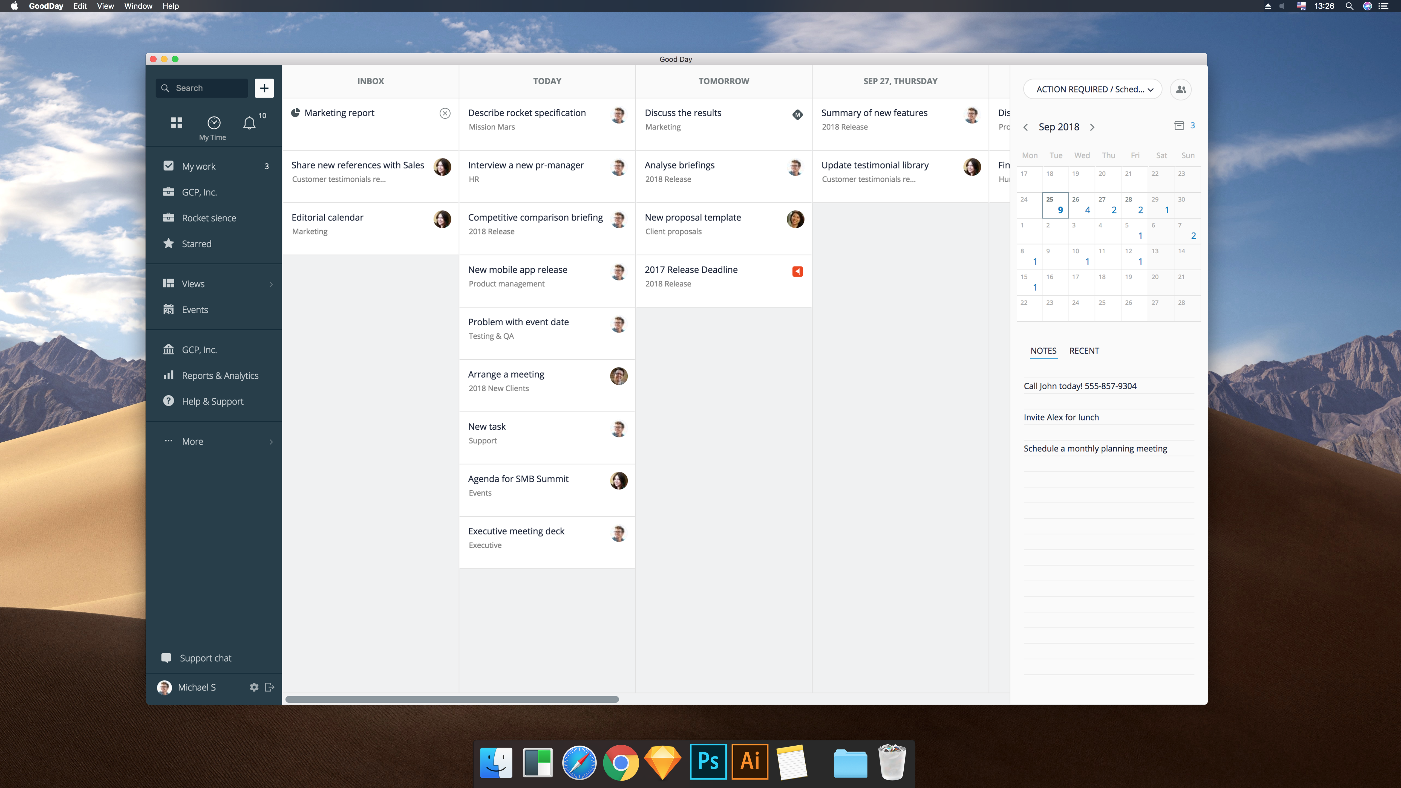Open My Time clock icon
The width and height of the screenshot is (1401, 788).
(x=214, y=123)
